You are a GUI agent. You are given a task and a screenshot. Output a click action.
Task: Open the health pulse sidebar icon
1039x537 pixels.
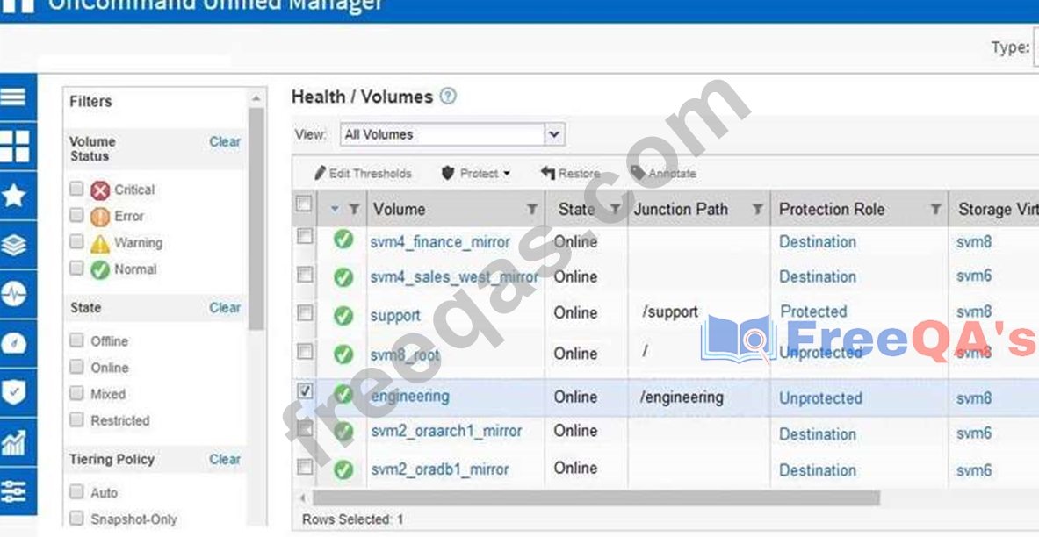[14, 295]
